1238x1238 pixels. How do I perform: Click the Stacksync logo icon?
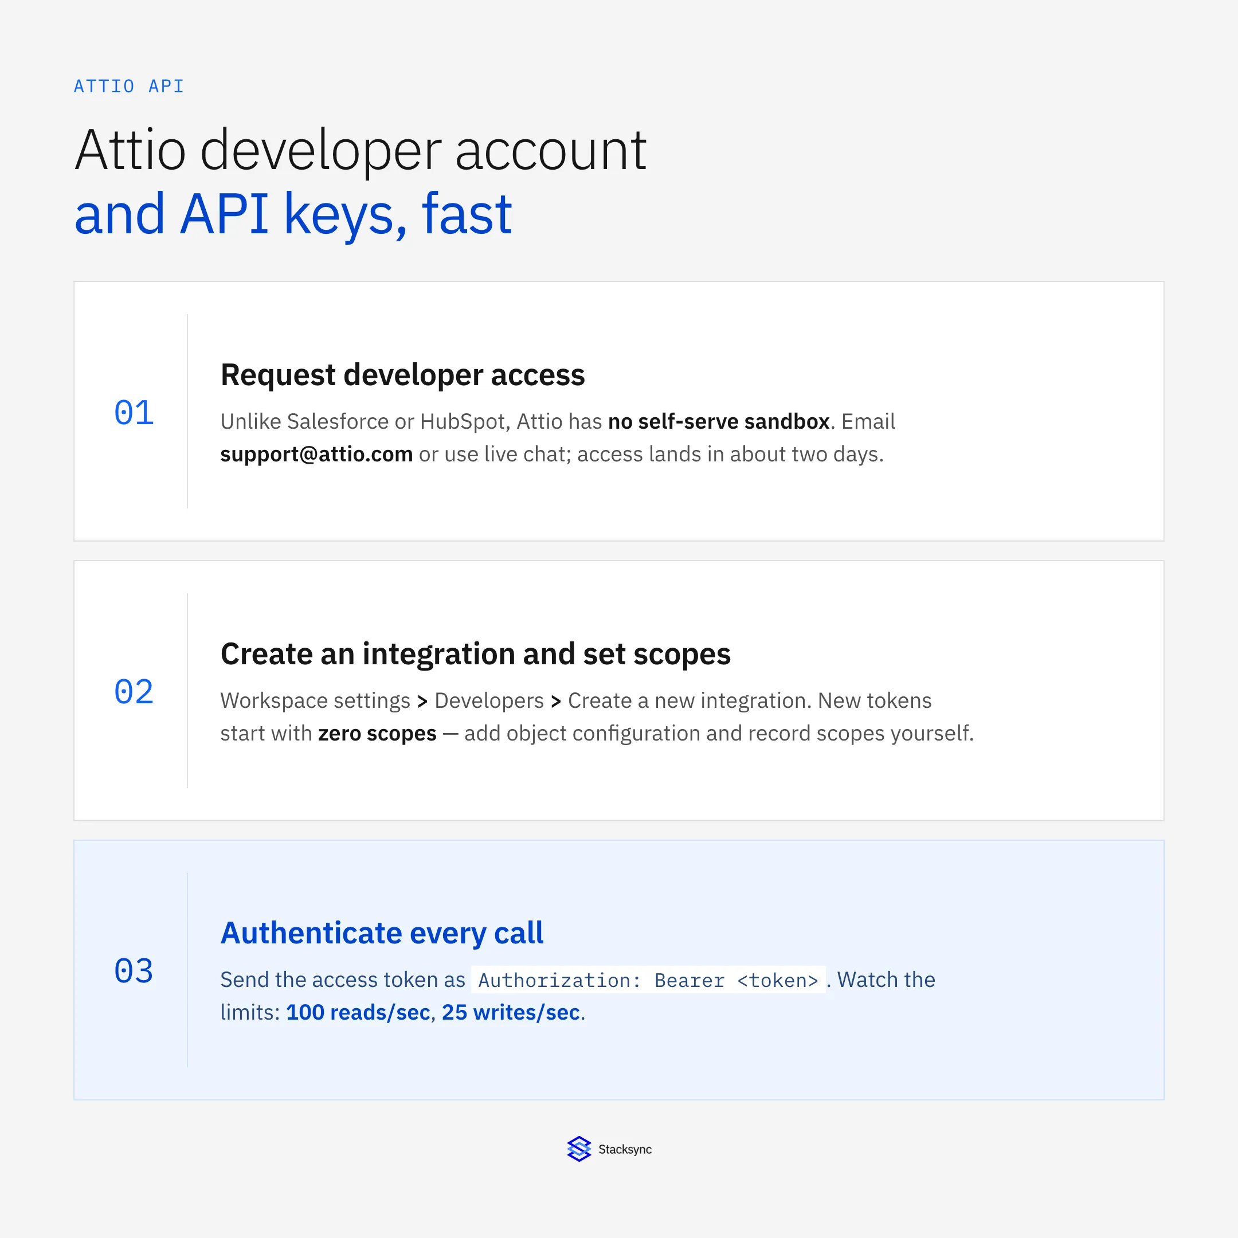pos(579,1149)
